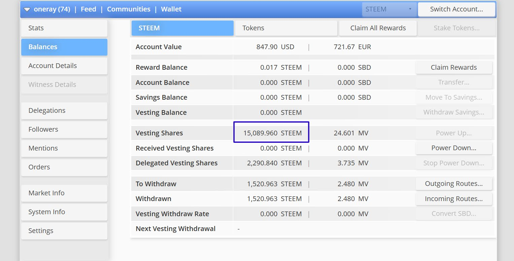Click the 0.017 STEEM reward amount
The image size is (514, 261).
tap(281, 67)
